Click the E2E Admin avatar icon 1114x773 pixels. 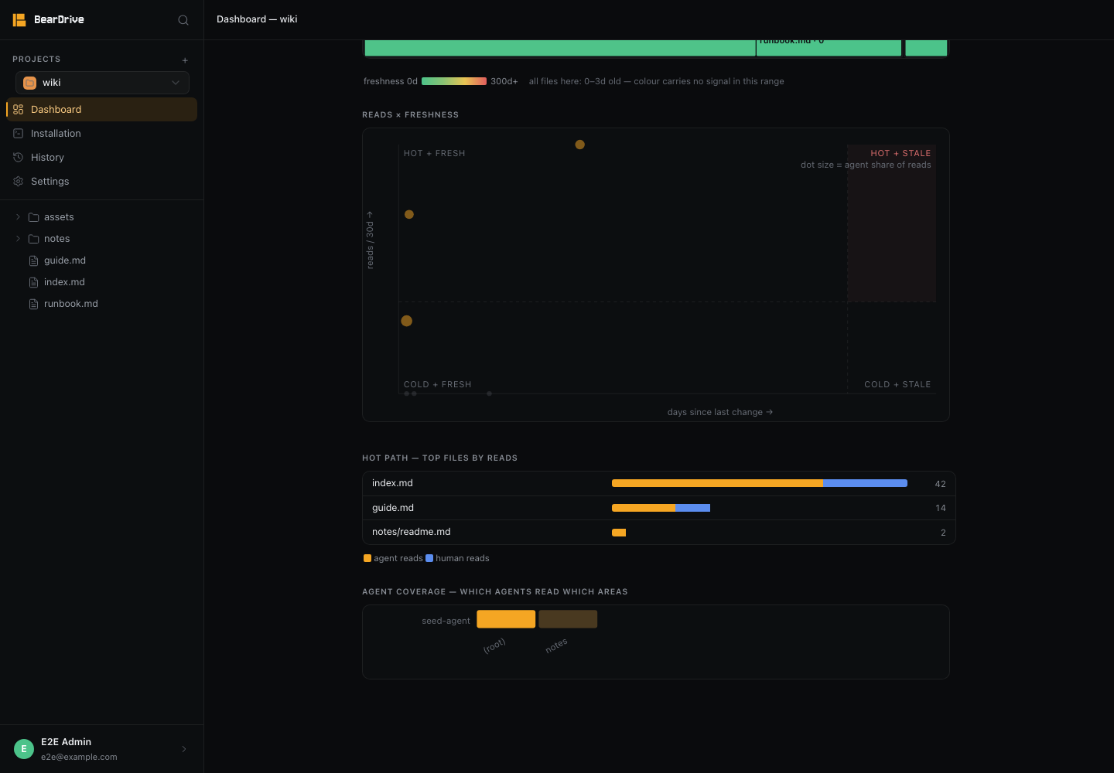point(24,748)
